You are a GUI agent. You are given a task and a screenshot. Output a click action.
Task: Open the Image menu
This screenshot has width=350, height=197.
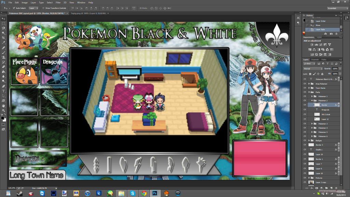[25, 2]
